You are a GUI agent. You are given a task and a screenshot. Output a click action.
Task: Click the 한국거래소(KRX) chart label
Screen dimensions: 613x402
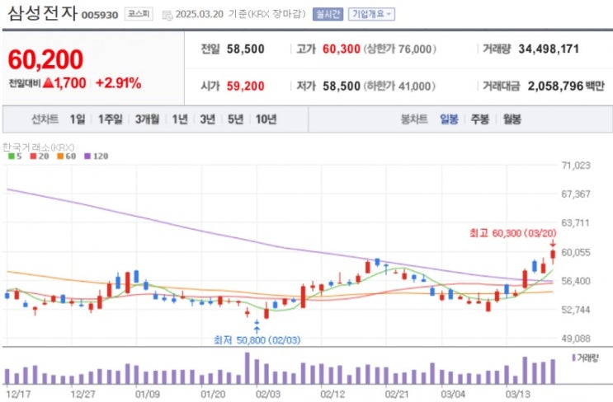click(x=38, y=147)
